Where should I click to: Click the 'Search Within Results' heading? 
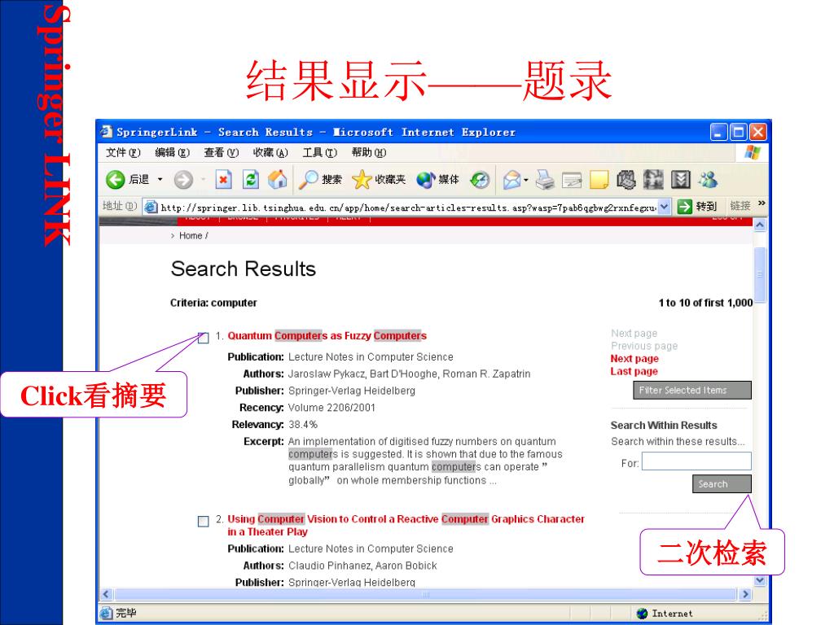point(664,425)
